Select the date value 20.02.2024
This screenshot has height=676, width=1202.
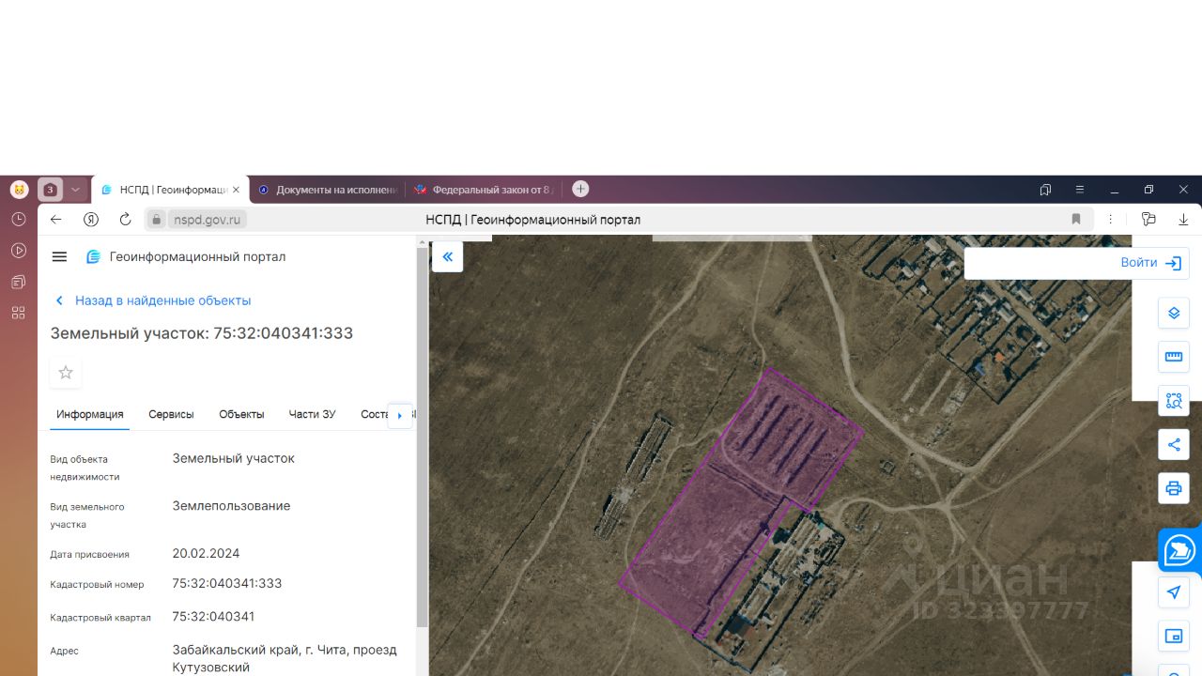pyautogui.click(x=206, y=553)
